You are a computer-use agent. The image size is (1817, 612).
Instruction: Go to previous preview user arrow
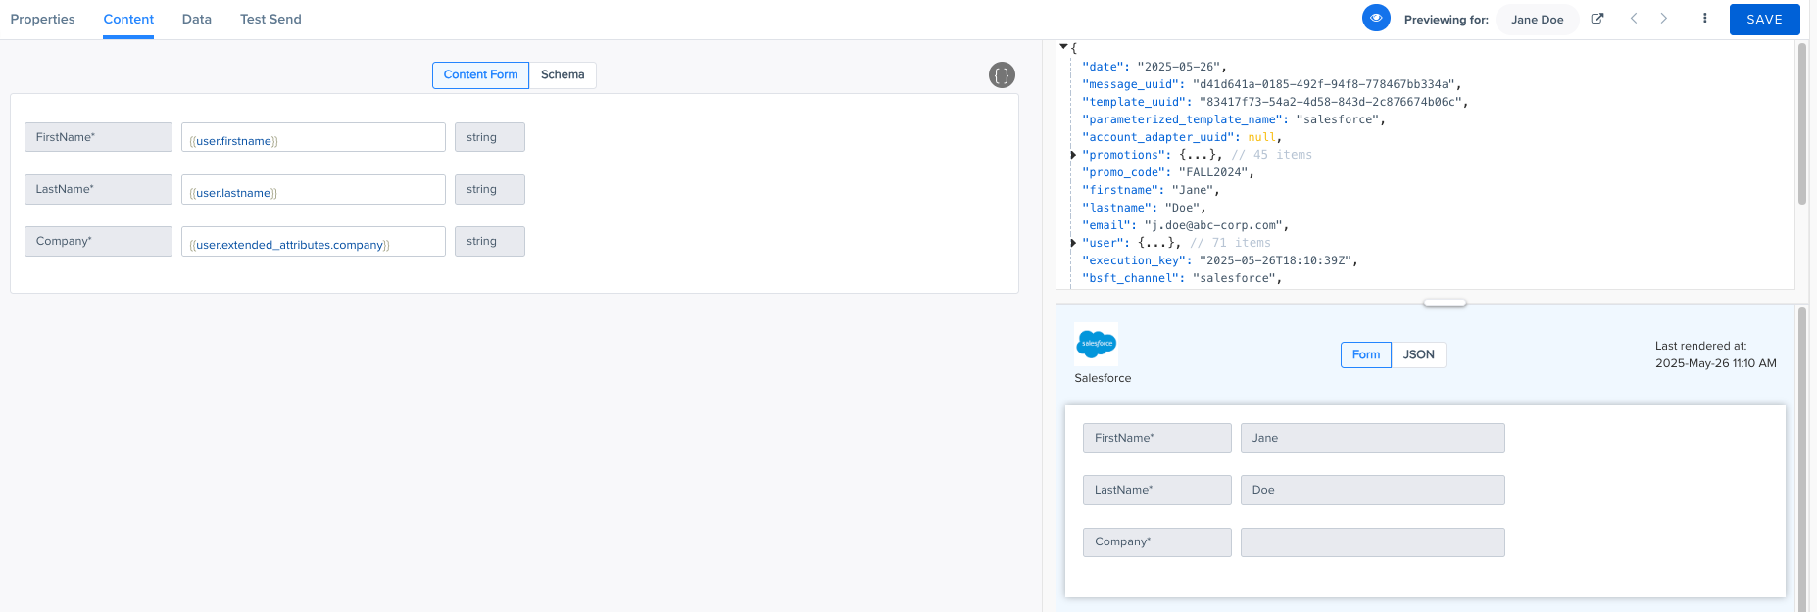click(x=1634, y=19)
